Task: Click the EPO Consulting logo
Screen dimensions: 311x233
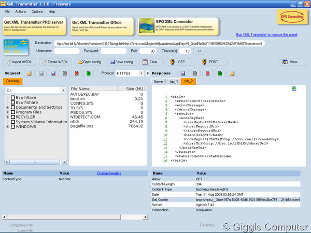Action: 292,17
